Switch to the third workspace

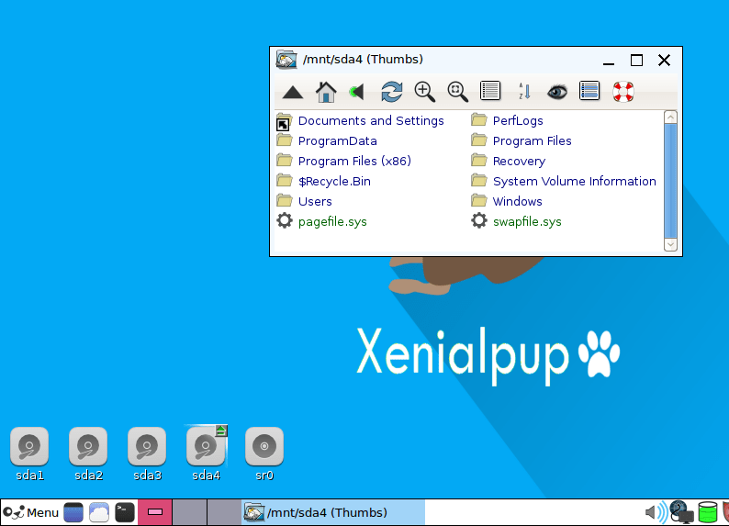pos(224,512)
